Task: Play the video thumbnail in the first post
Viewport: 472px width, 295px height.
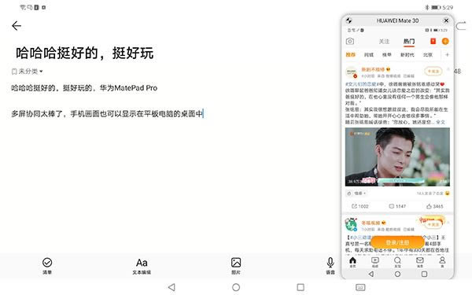Action: pyautogui.click(x=397, y=157)
